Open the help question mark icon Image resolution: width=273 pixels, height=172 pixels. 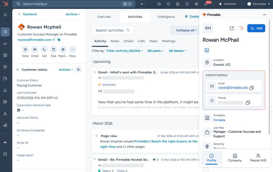tap(187, 4)
